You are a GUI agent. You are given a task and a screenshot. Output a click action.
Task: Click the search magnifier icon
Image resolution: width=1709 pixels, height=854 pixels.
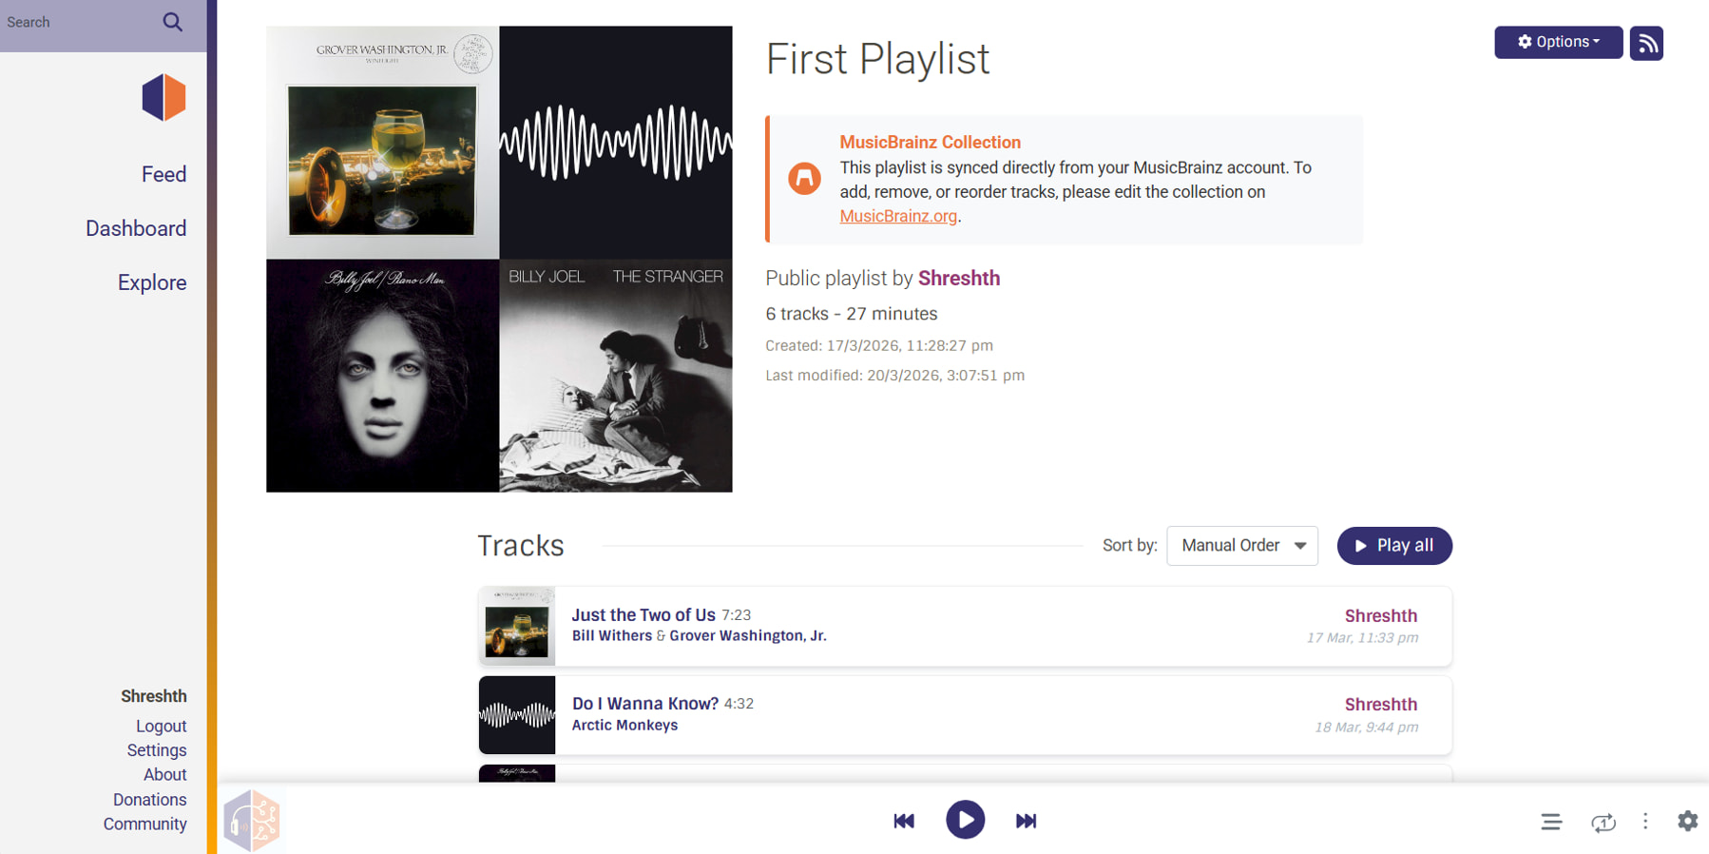tap(172, 22)
